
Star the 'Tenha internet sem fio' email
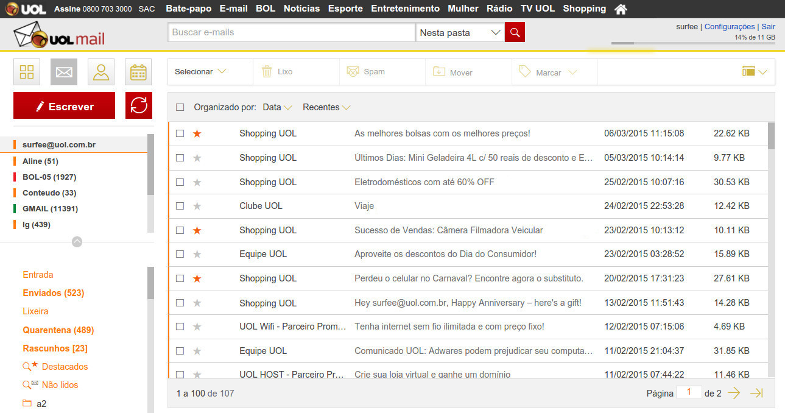point(197,327)
